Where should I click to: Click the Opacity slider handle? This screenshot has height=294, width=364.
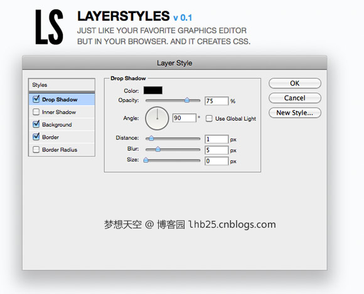[187, 100]
